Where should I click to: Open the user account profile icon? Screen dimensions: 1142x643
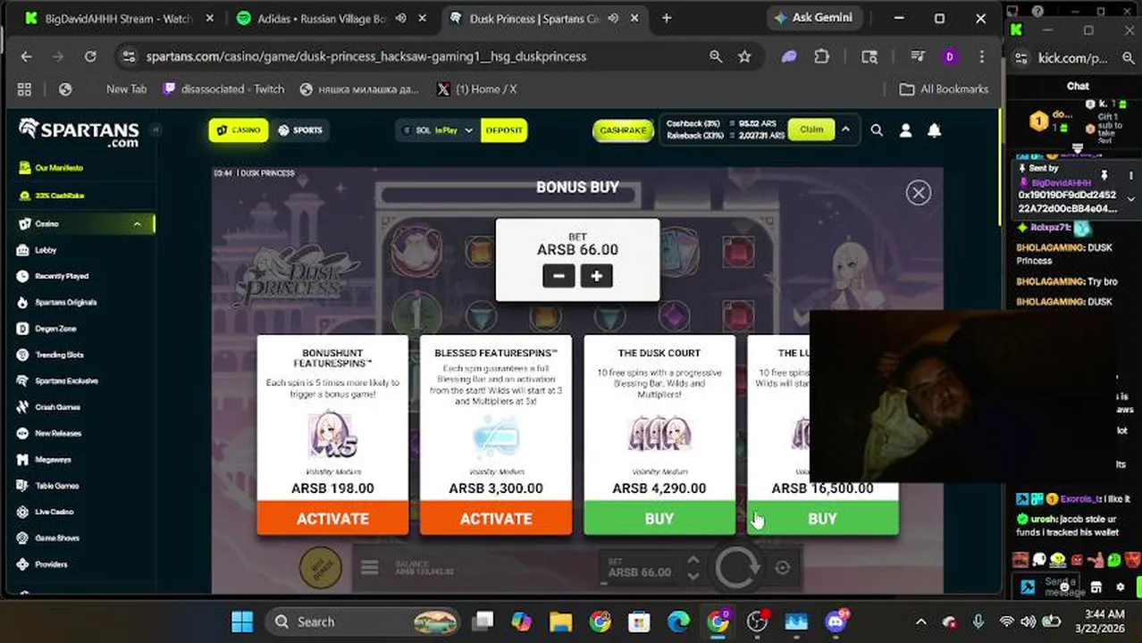click(x=905, y=130)
